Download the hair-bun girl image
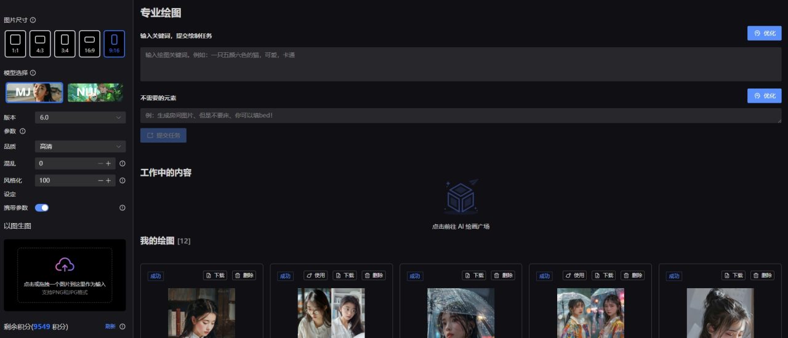Screen dimensions: 788x338 click(734, 275)
